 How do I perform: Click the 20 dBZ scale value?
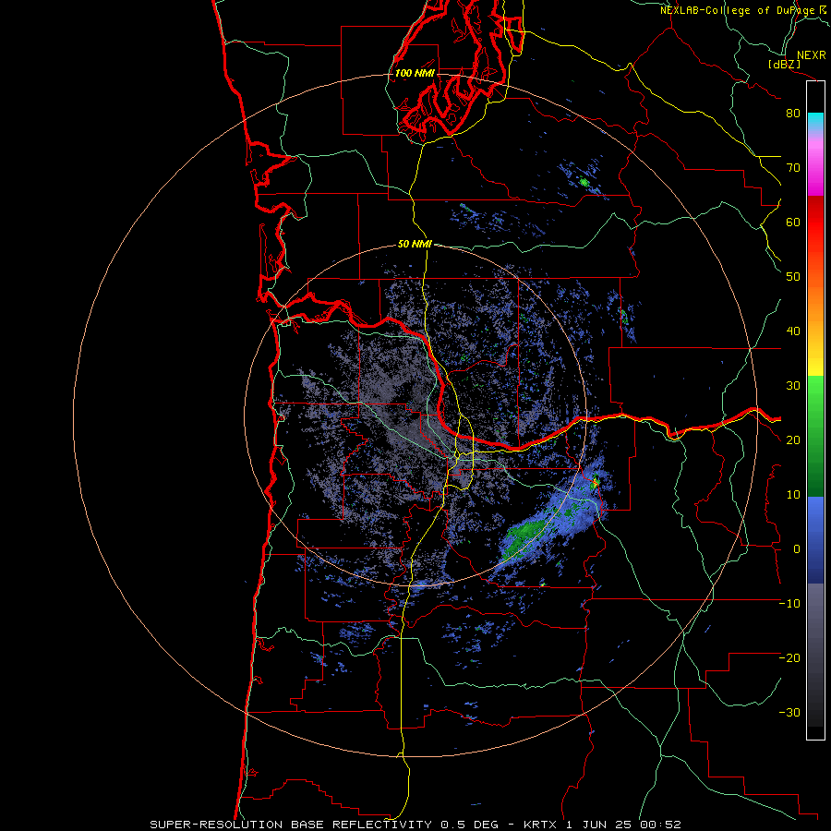(x=793, y=440)
